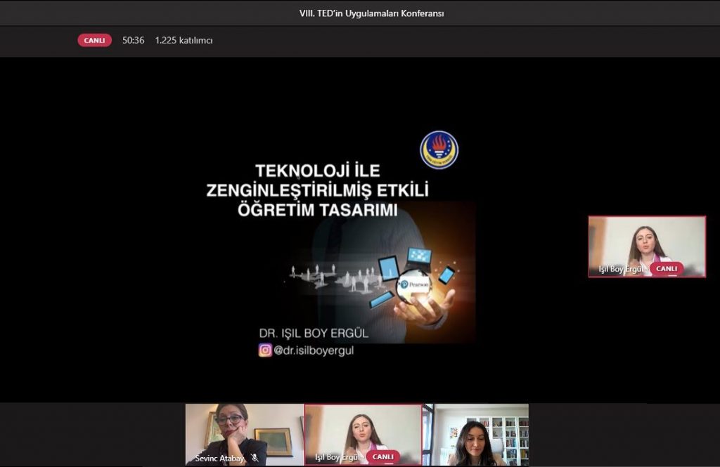Select Işıl Boy Ergül's thumbnail in the bottom strip
The width and height of the screenshot is (720, 467).
pos(364,435)
